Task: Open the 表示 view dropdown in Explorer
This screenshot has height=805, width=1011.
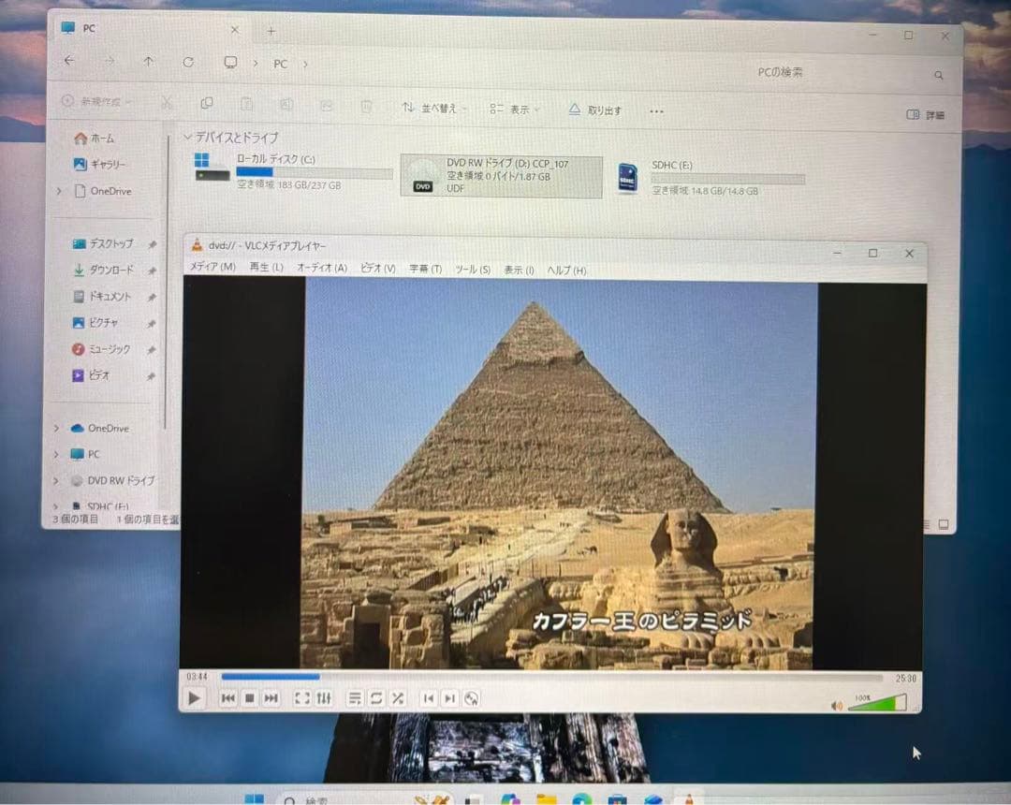Action: pos(513,109)
